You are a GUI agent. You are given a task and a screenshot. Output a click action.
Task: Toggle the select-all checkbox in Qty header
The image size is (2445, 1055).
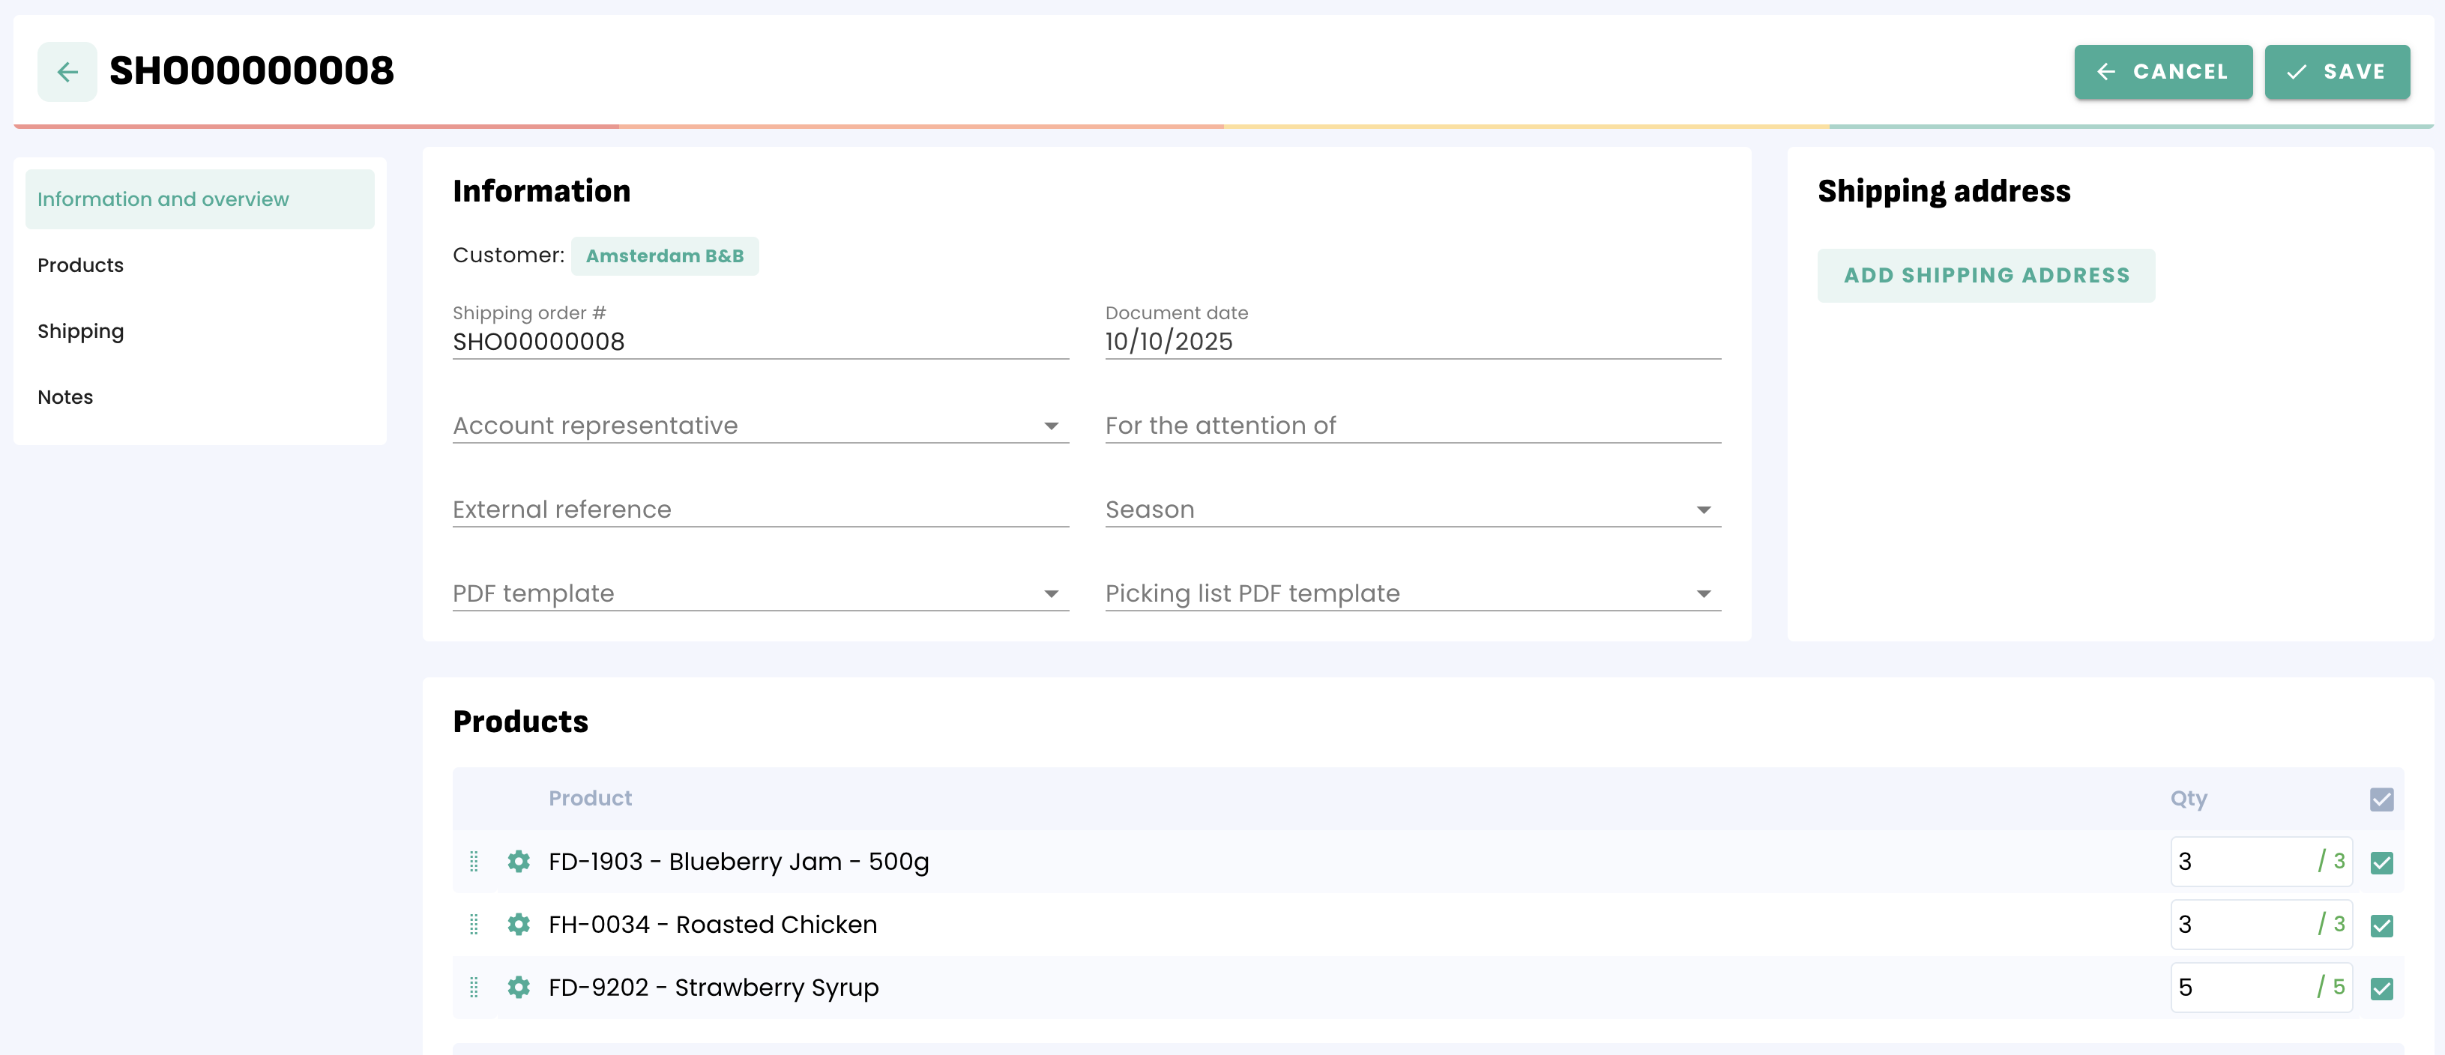click(2381, 799)
